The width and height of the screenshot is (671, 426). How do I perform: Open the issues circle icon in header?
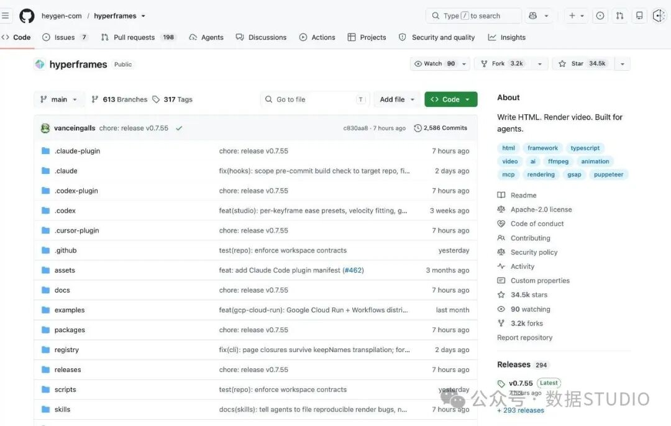coord(600,16)
